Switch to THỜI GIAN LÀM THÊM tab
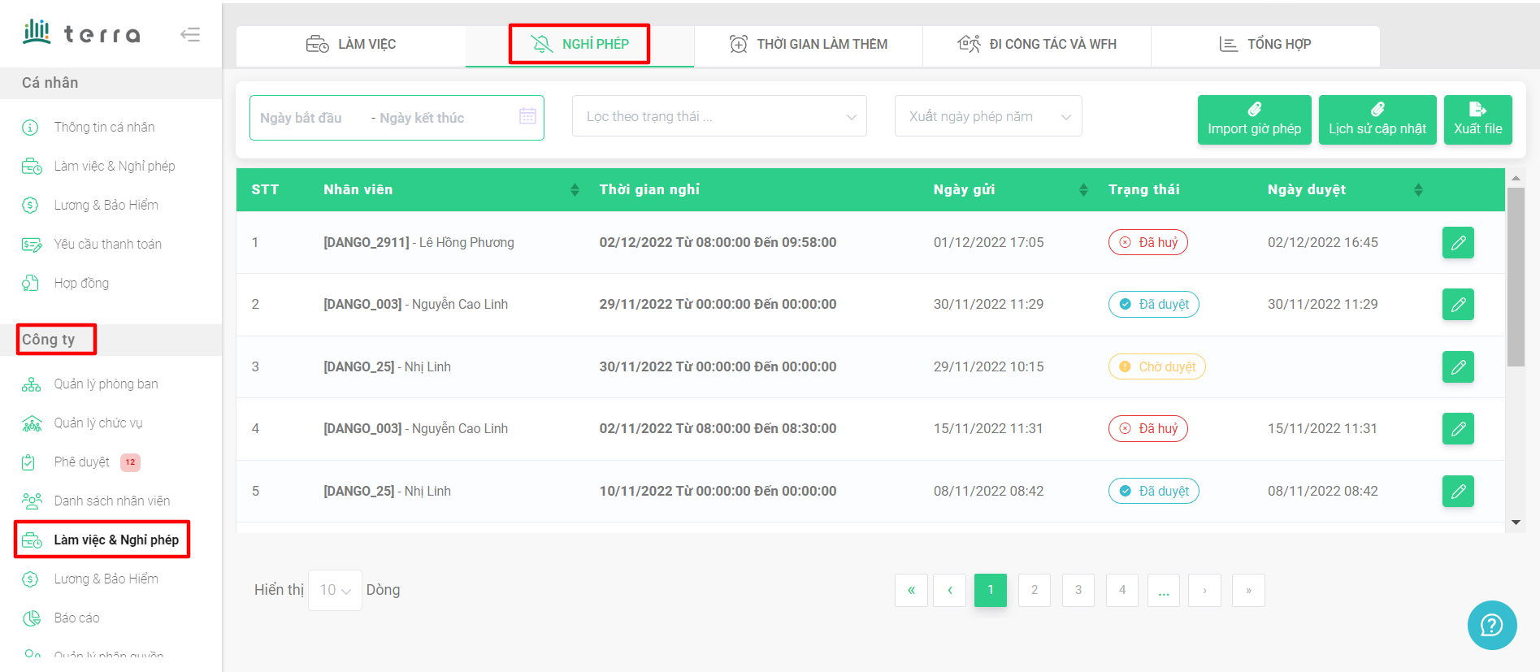The width and height of the screenshot is (1540, 672). click(809, 44)
